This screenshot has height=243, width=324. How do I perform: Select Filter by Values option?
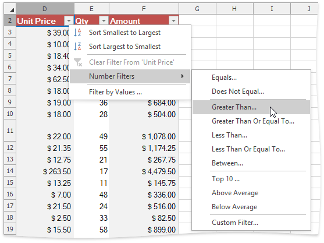pos(130,92)
